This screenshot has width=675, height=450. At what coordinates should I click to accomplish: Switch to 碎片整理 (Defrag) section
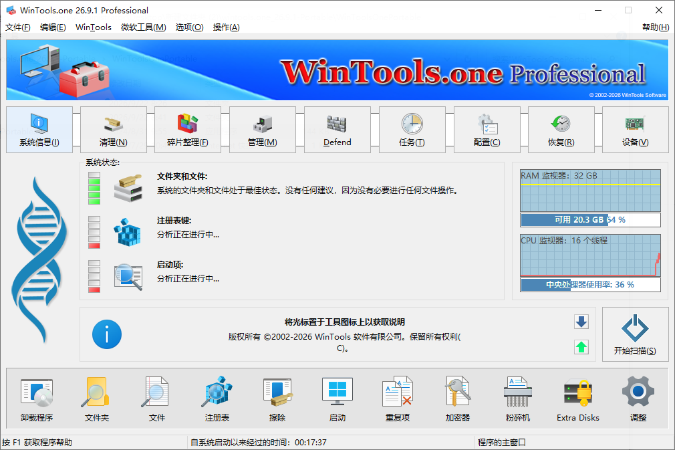coord(188,130)
